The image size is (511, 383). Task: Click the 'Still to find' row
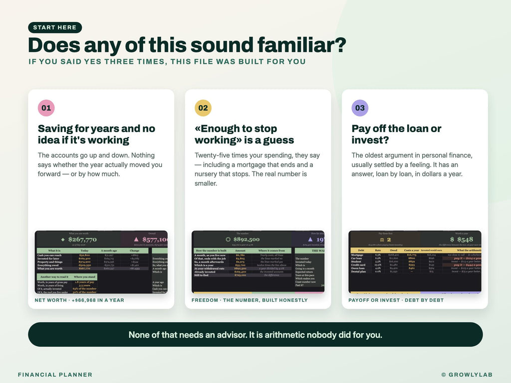243,275
